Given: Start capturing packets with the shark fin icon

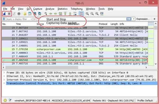Looking at the screenshot, I should [4, 13].
